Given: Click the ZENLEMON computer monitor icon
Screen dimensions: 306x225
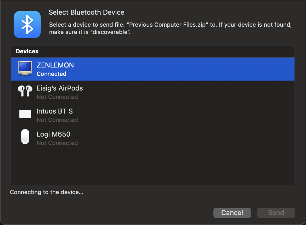Looking at the screenshot, I should (25, 69).
